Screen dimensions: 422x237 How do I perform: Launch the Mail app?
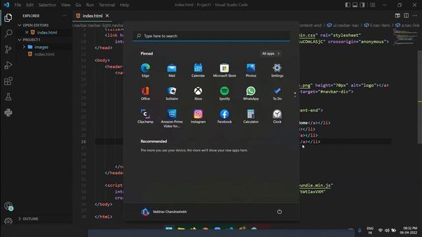tap(171, 70)
